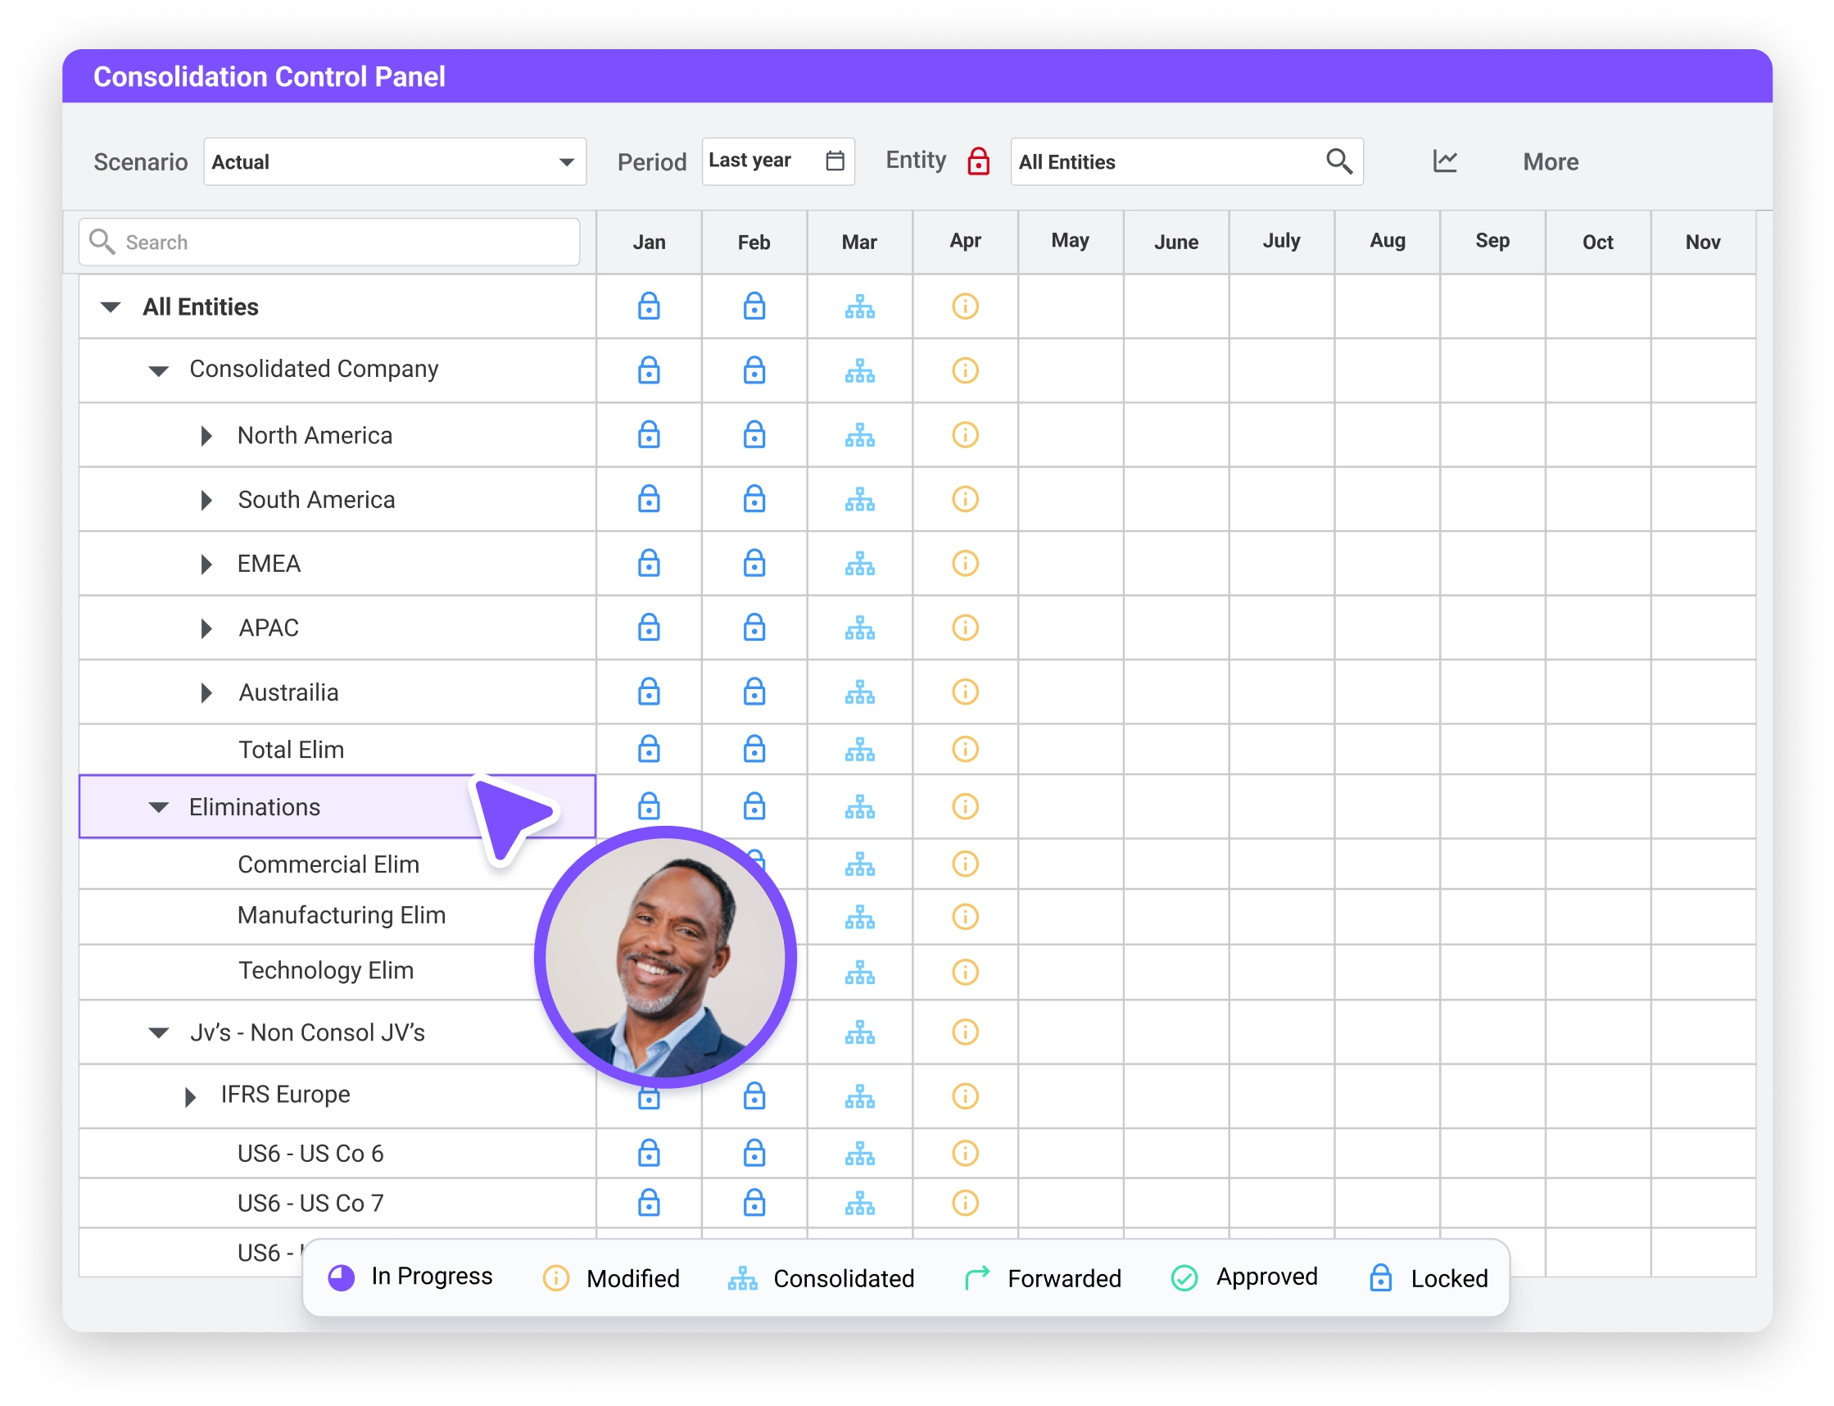Click the Period calendar icon
The image size is (1834, 1406).
pyautogui.click(x=834, y=161)
